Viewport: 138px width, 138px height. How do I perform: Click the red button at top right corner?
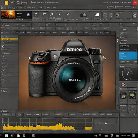[135, 3]
